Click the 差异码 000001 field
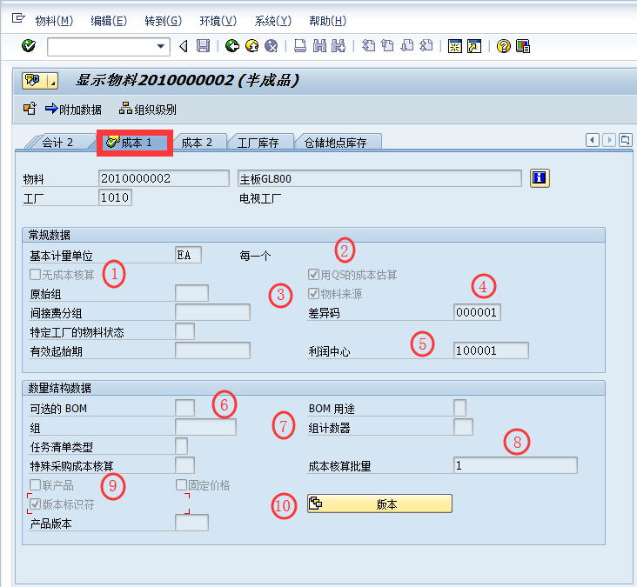Image resolution: width=637 pixels, height=587 pixels. (x=477, y=312)
